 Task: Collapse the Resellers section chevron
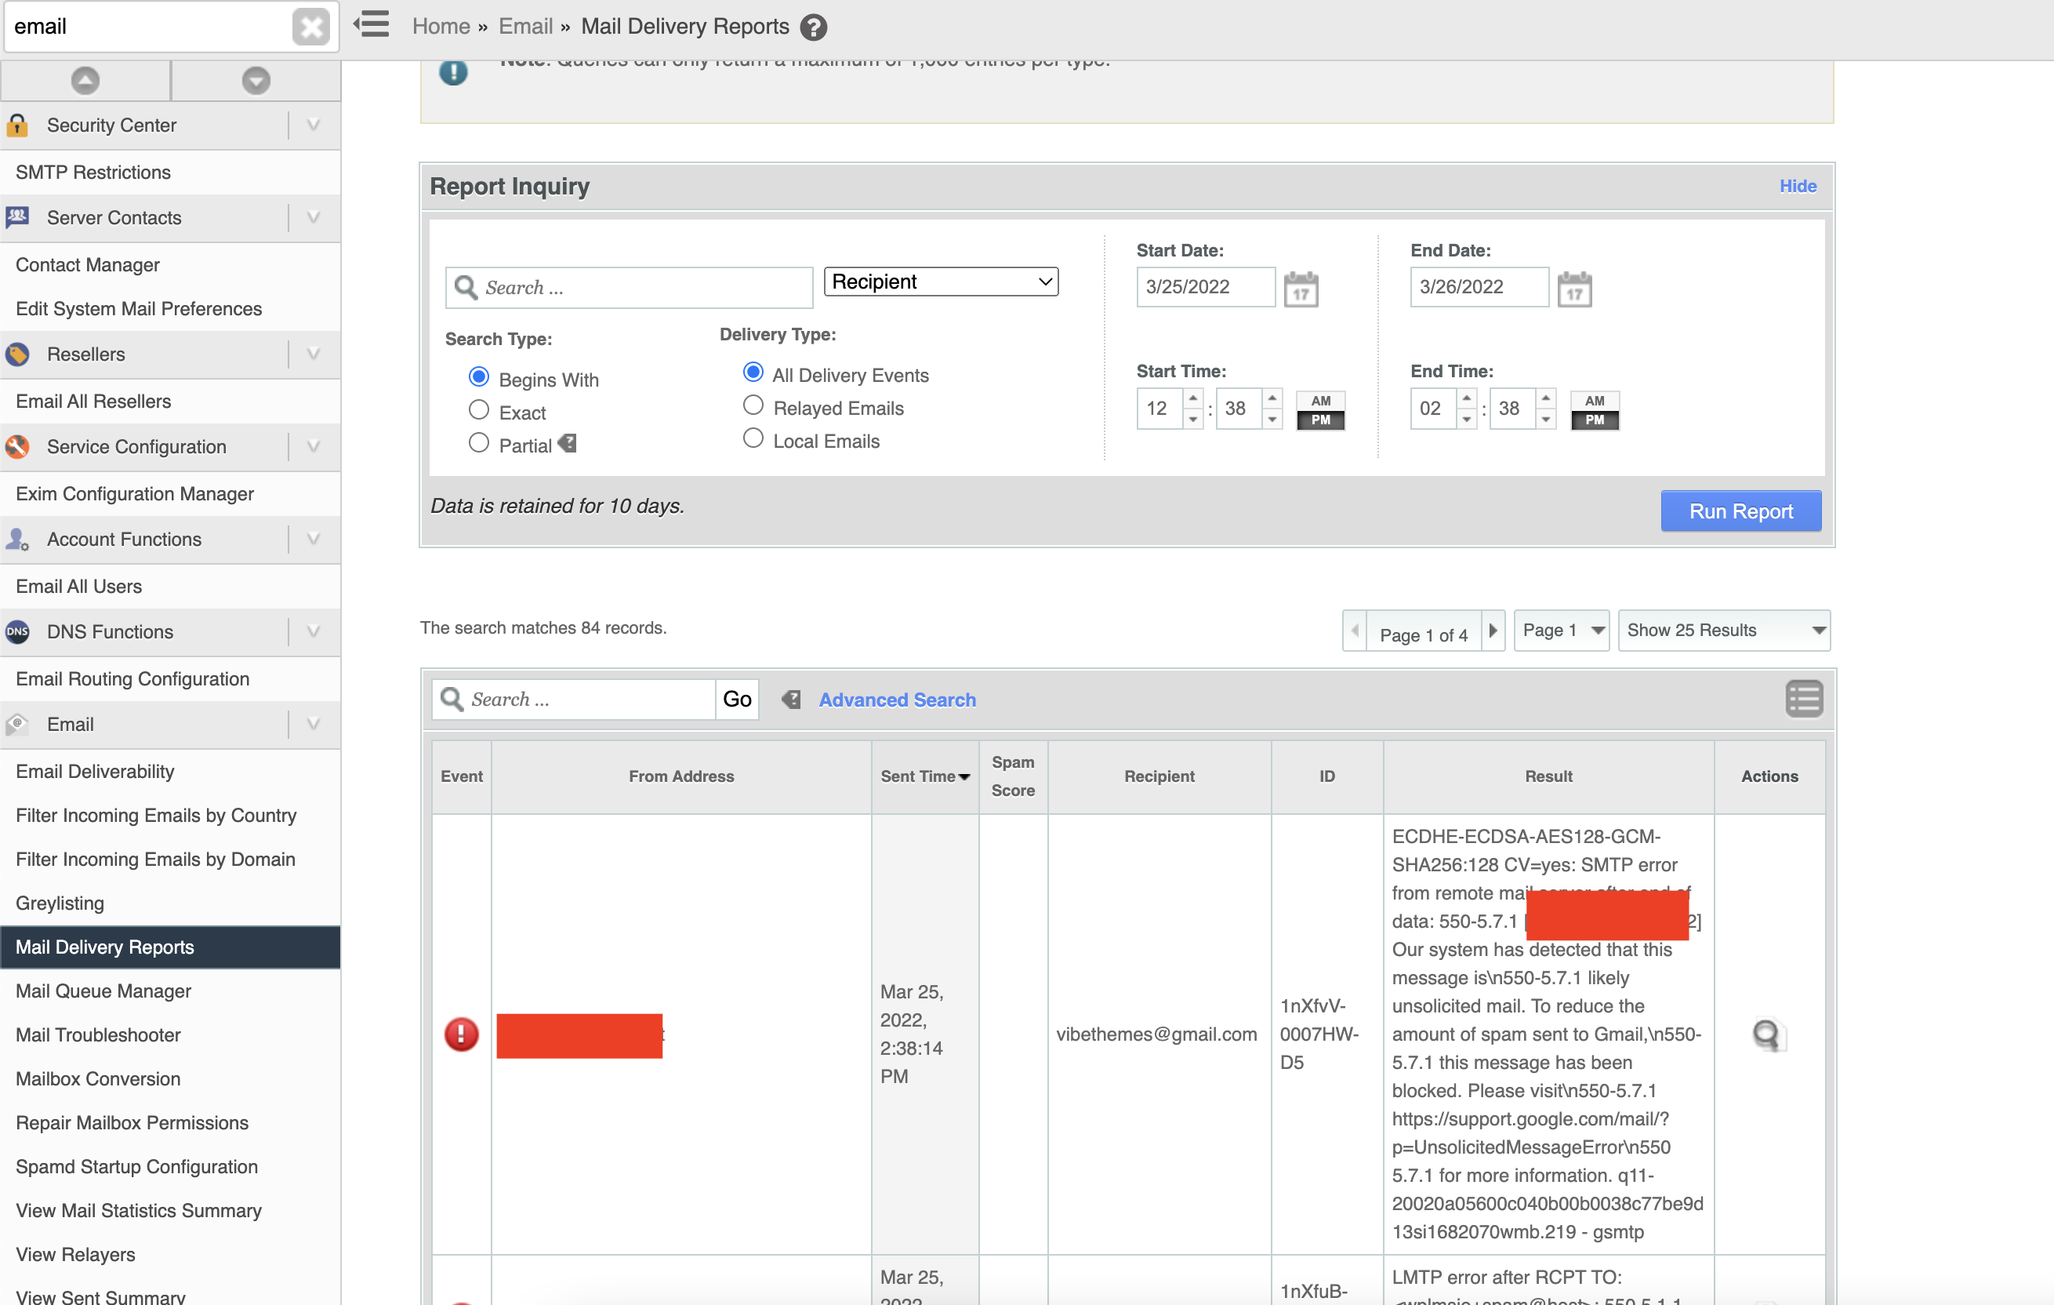(x=313, y=354)
